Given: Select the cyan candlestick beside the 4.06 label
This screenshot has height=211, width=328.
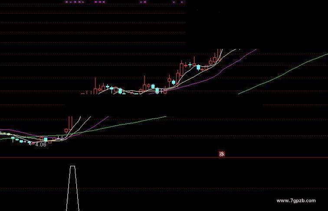Looking at the screenshot, I should (46, 140).
